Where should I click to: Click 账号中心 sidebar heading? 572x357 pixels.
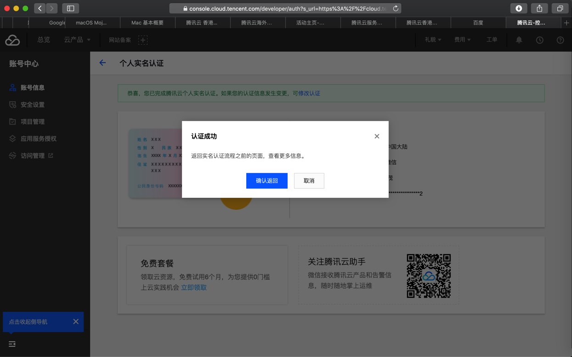(x=24, y=64)
